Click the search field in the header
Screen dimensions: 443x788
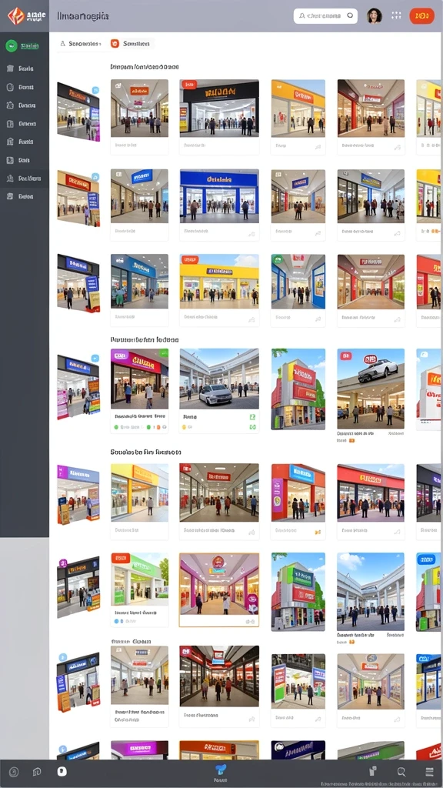325,15
